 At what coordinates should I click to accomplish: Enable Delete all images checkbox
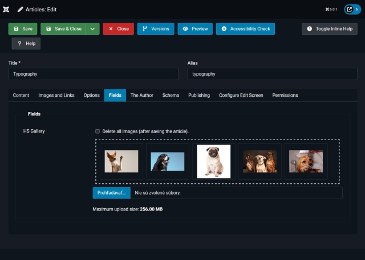point(98,131)
